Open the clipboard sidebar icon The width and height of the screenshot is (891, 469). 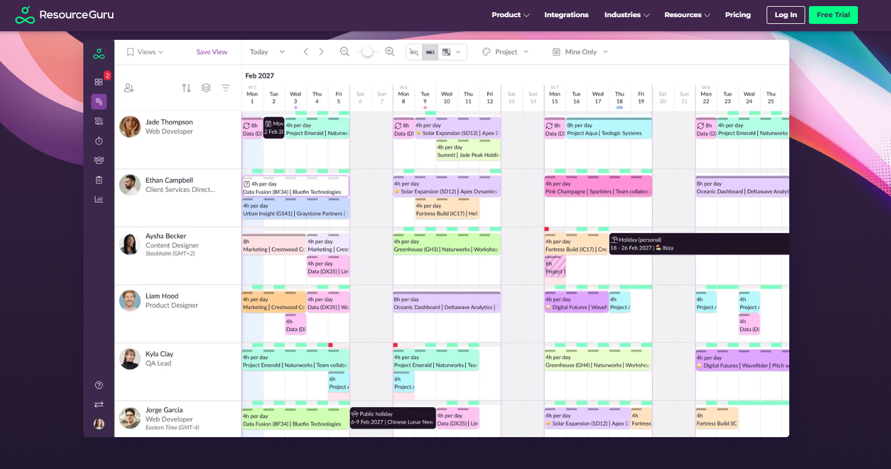coord(99,180)
